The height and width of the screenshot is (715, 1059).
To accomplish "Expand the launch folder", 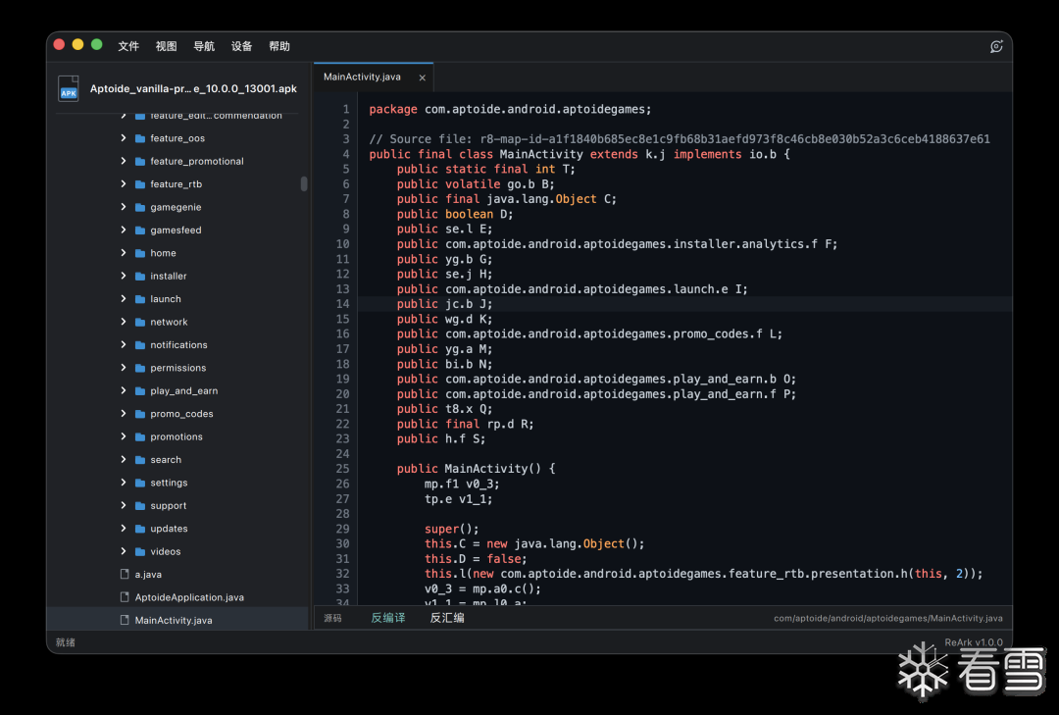I will click(123, 299).
